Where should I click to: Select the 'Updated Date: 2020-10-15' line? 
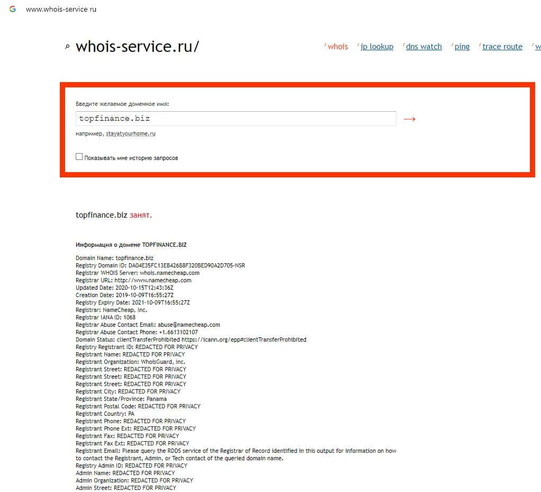click(x=124, y=288)
